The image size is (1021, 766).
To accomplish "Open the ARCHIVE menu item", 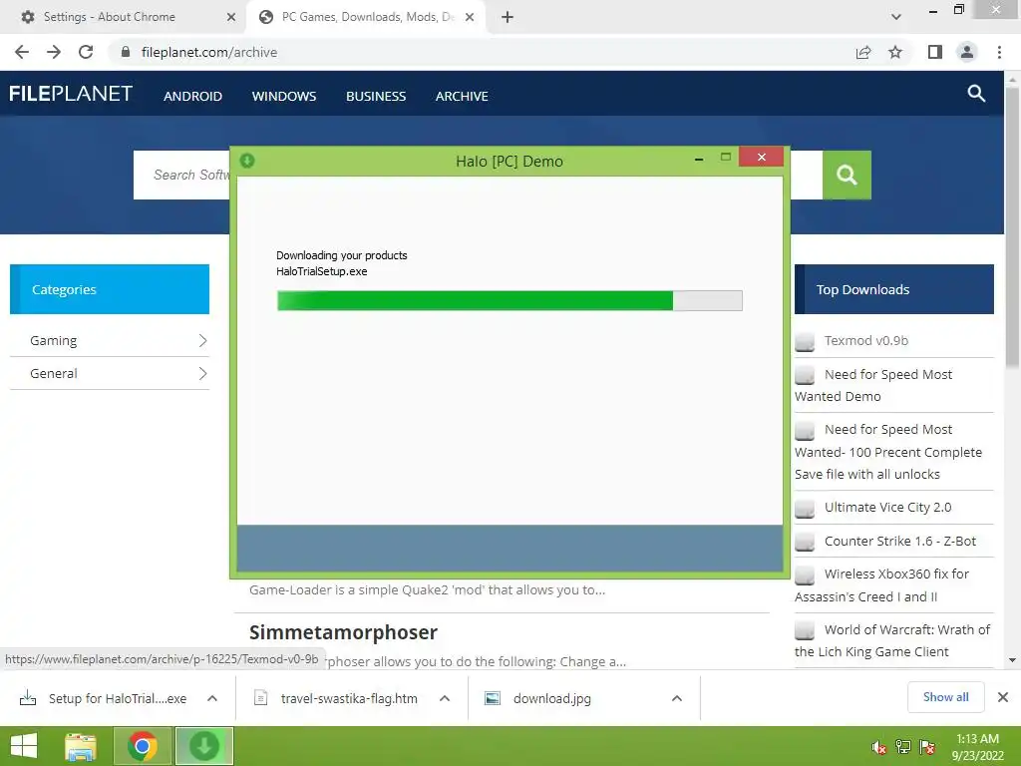I will 462,97.
